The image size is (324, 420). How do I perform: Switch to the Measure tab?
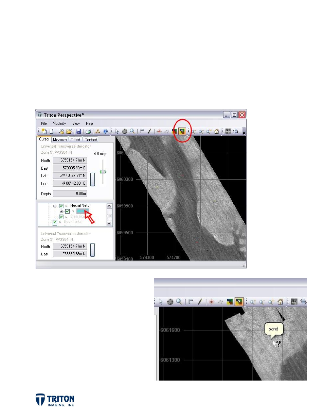[x=60, y=140]
